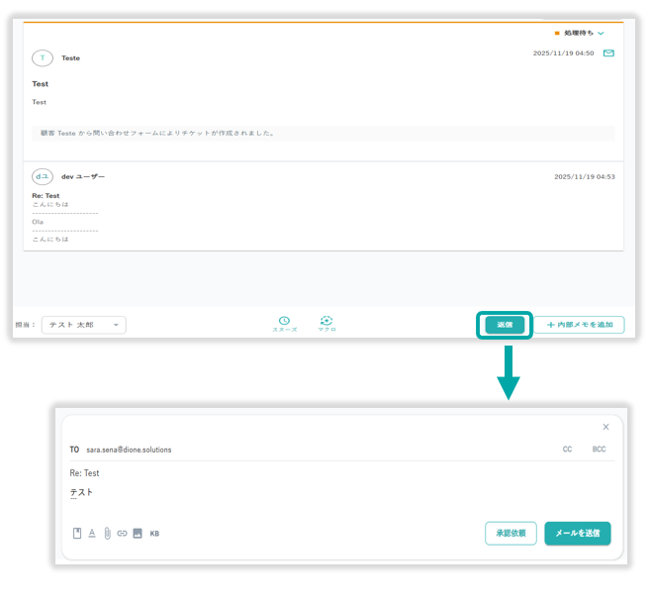
Task: Click the snooze clock icon
Action: (x=284, y=322)
